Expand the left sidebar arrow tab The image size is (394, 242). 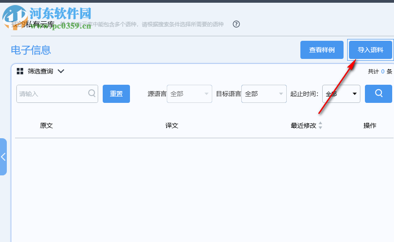coord(3,157)
